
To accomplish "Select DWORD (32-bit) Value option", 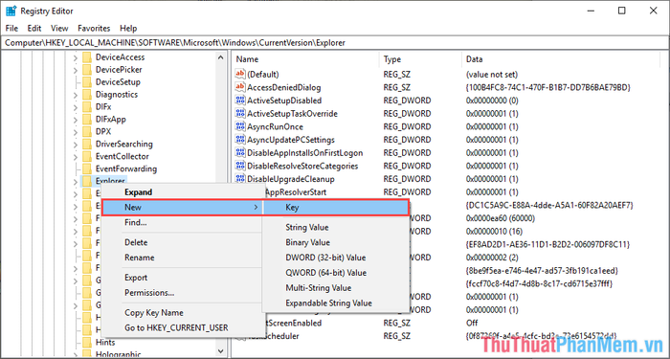I will pos(325,258).
